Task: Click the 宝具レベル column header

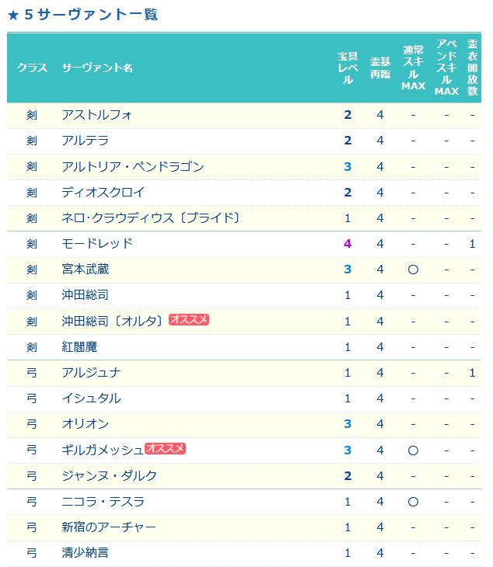Action: pos(348,68)
